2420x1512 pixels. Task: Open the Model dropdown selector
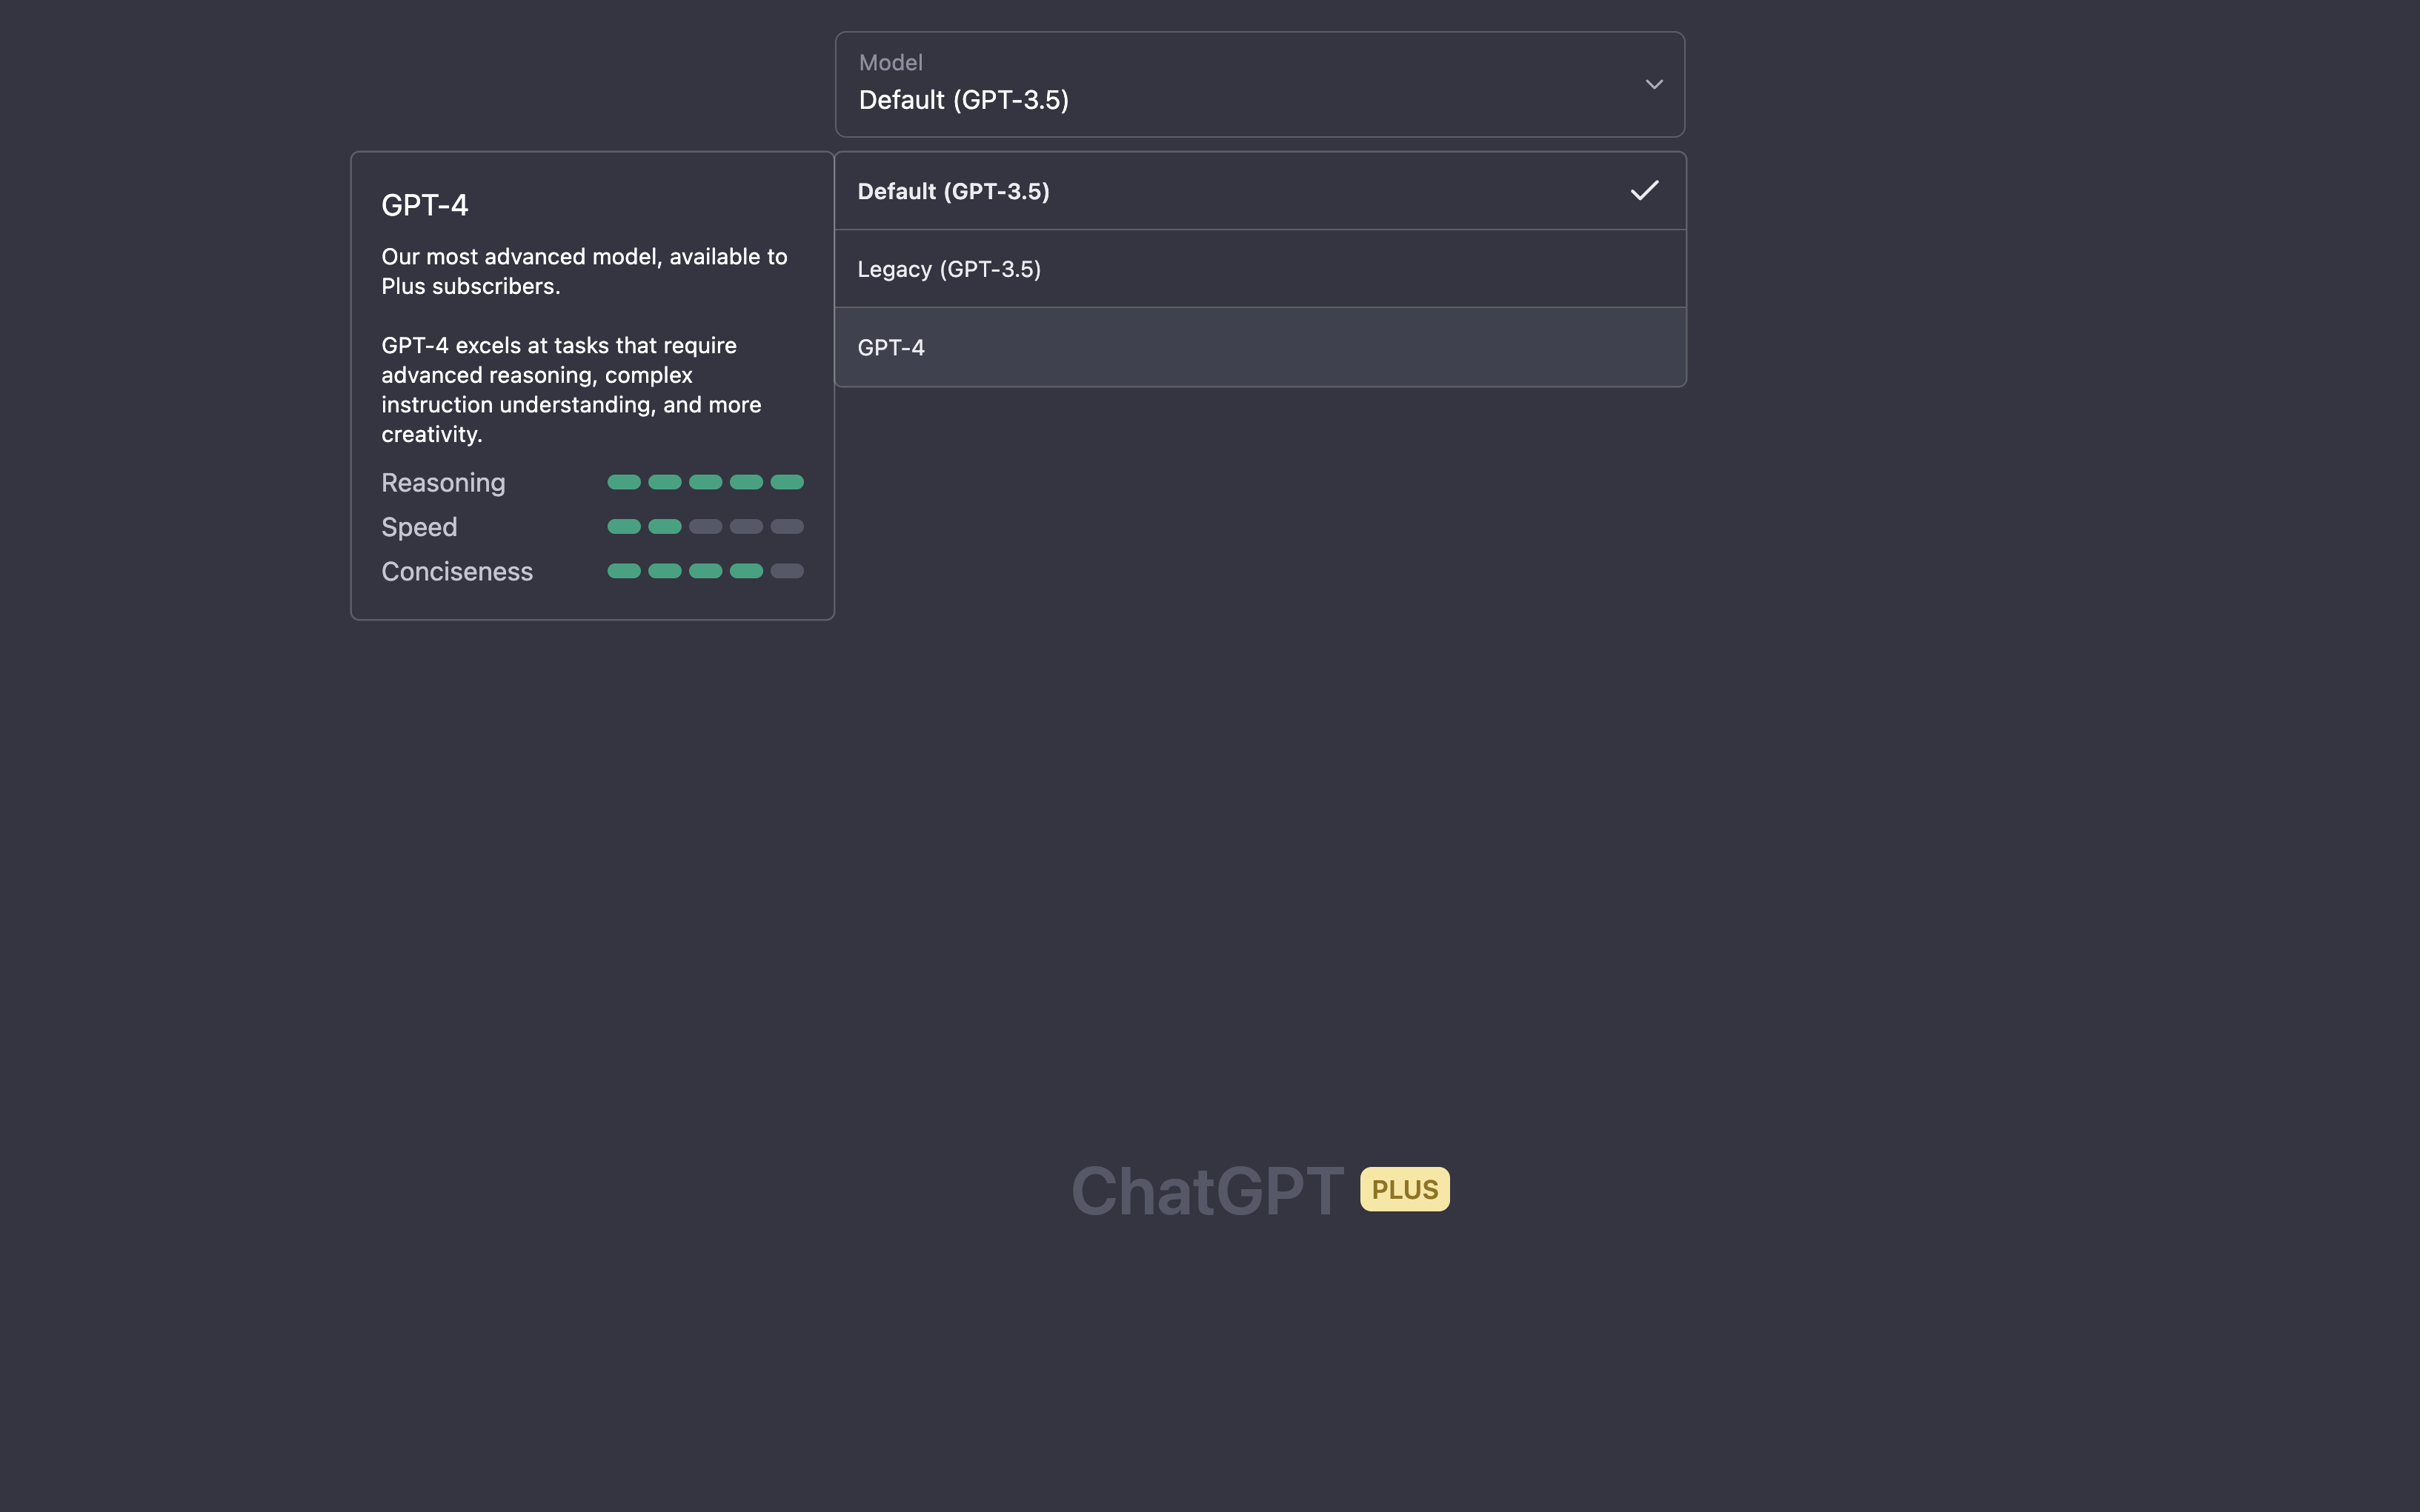point(1260,84)
